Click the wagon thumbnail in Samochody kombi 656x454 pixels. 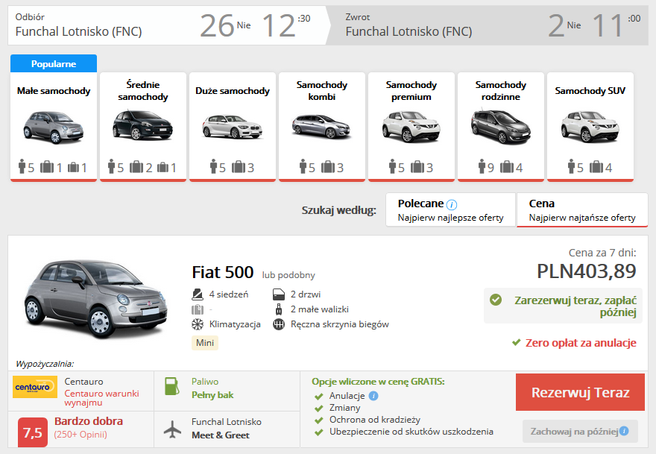pyautogui.click(x=321, y=126)
